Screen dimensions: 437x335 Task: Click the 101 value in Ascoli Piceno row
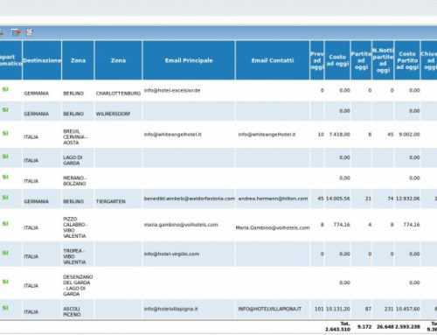pyautogui.click(x=319, y=309)
